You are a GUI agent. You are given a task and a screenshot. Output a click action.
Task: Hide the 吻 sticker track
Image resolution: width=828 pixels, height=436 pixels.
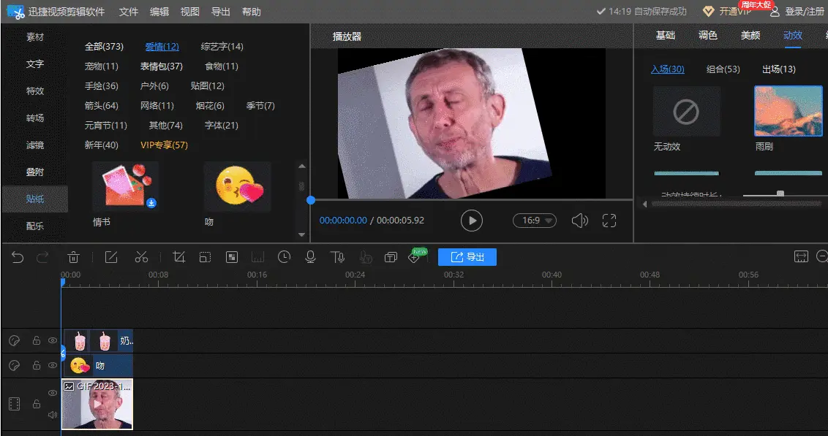coord(52,365)
